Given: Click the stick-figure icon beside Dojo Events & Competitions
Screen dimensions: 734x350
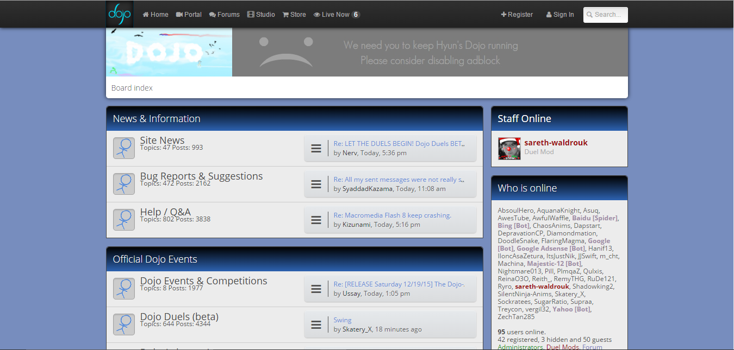Looking at the screenshot, I should coord(124,289).
